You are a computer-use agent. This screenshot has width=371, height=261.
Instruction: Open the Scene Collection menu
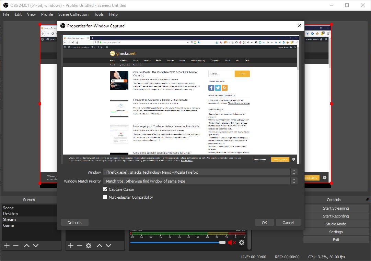(73, 14)
